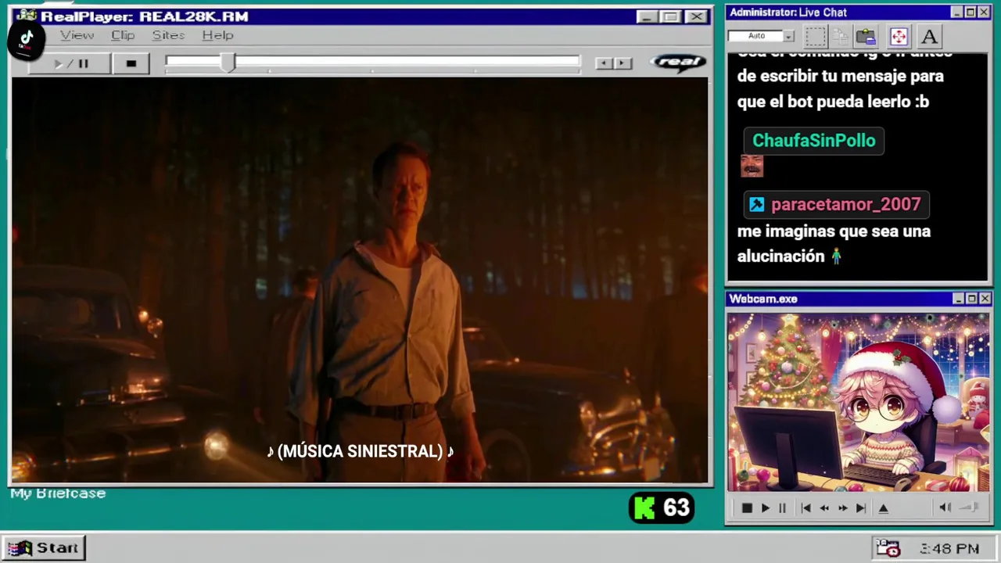Maximize the Live Chat window
1001x563 pixels.
[970, 13]
